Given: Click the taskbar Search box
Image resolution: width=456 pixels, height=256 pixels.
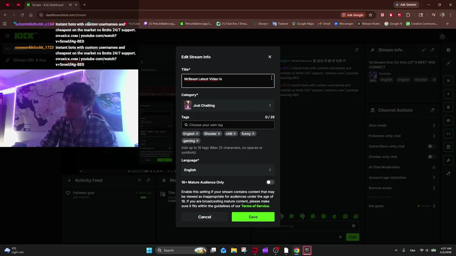Looking at the screenshot, I should tap(182, 250).
